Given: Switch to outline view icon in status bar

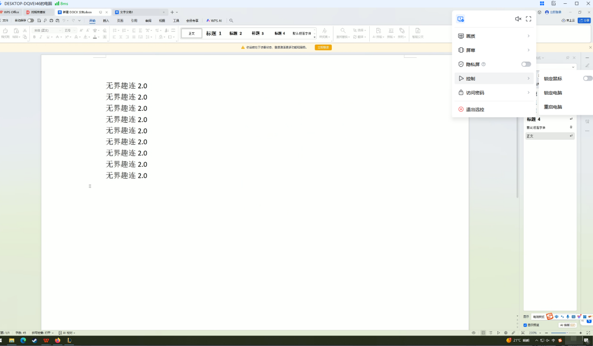Looking at the screenshot, I should click(x=491, y=333).
